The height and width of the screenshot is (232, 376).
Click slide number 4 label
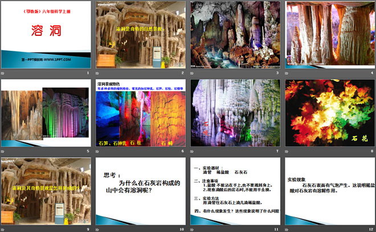point(372,73)
